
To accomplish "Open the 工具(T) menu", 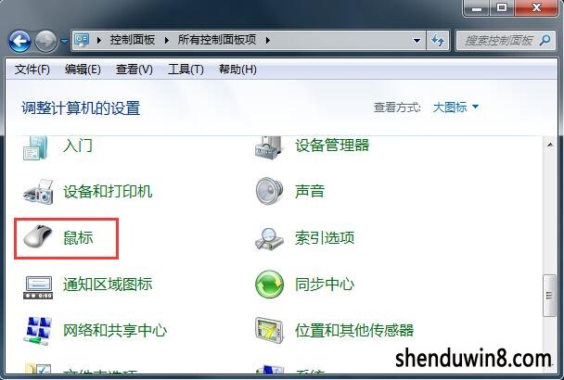I will tap(186, 69).
